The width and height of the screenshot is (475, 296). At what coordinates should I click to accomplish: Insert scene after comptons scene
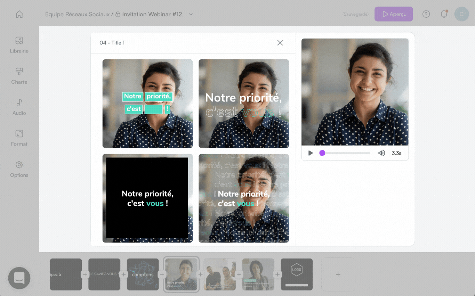point(162,274)
